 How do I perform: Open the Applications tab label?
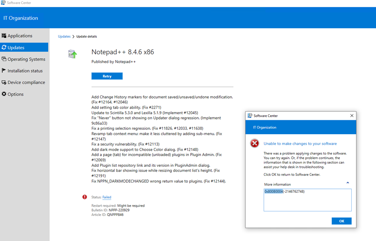(20, 36)
